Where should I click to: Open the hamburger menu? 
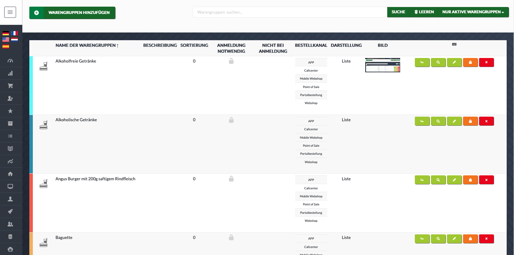[x=10, y=12]
